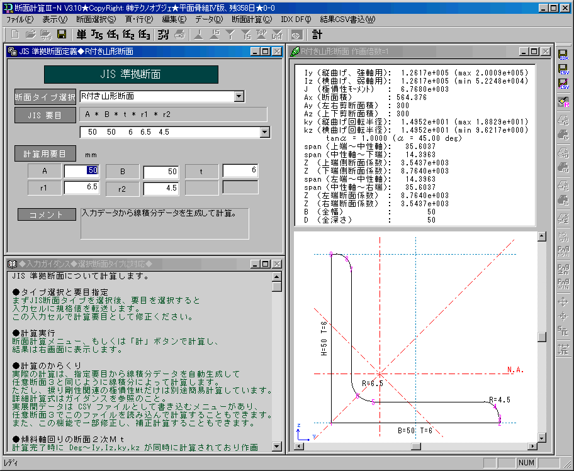The height and width of the screenshot is (471, 574).
Task: Open the 断面計算 menu
Action: pos(252,19)
